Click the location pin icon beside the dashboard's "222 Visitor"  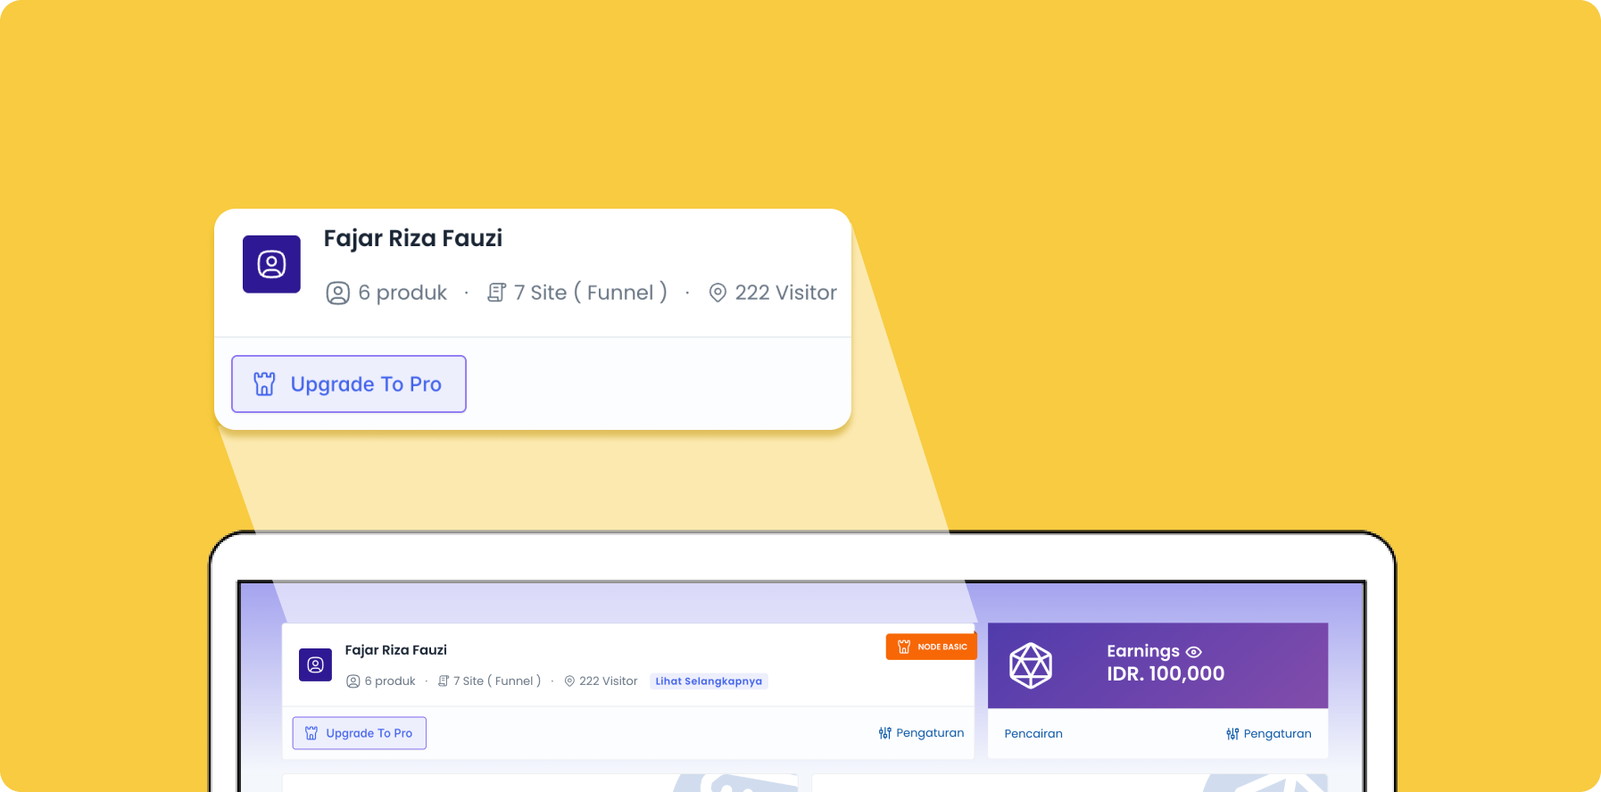[569, 681]
